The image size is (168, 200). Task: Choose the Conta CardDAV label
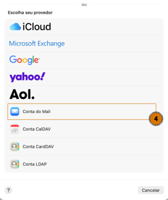[38, 147]
